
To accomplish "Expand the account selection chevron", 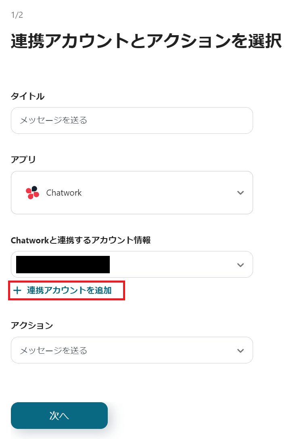I will (x=240, y=264).
